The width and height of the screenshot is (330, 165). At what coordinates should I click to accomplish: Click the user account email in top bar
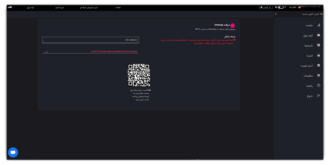point(312,7)
